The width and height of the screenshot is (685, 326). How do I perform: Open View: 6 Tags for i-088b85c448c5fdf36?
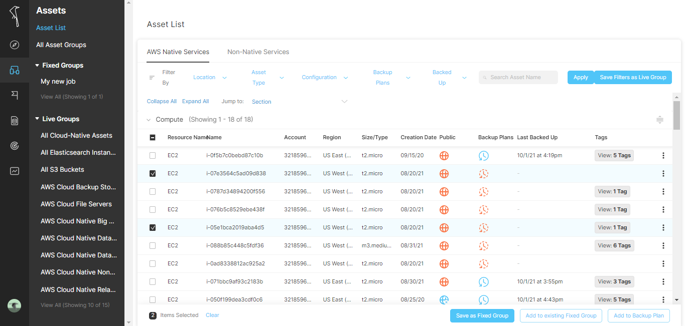[x=614, y=246]
